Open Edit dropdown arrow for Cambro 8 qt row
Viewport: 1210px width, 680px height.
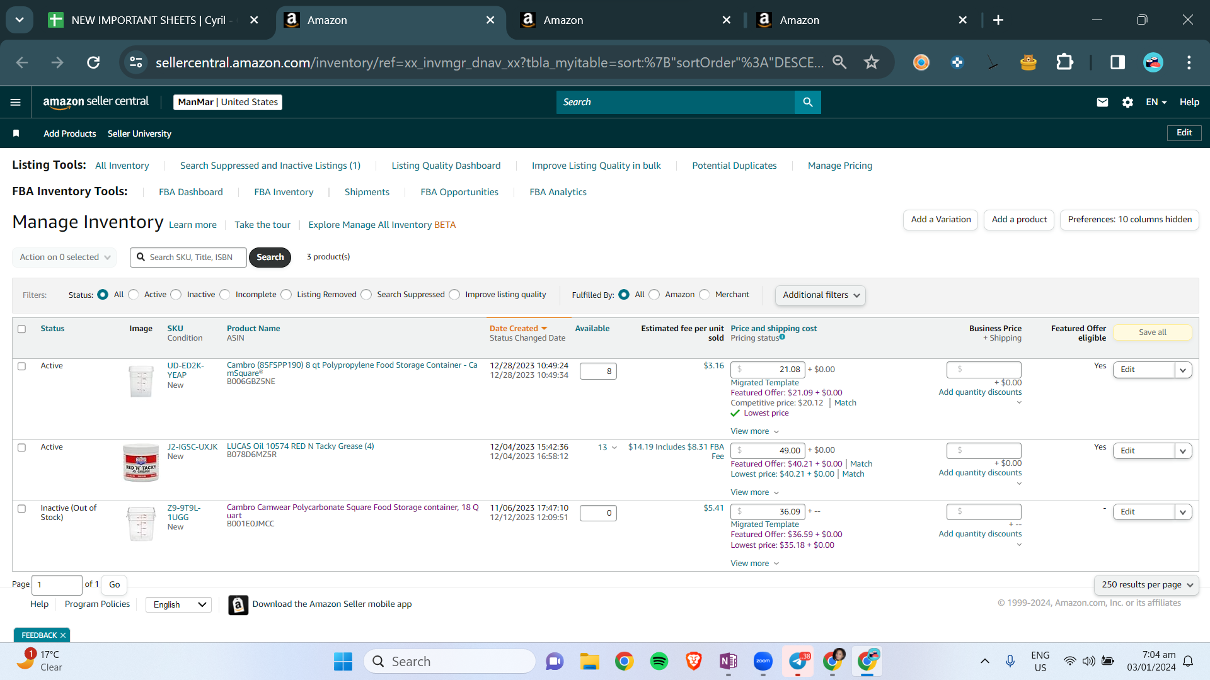click(1184, 370)
